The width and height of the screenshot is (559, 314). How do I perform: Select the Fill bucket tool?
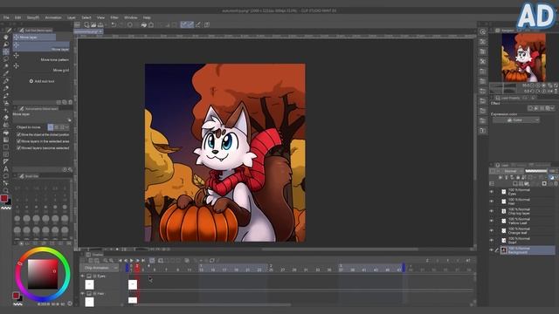coord(6,133)
